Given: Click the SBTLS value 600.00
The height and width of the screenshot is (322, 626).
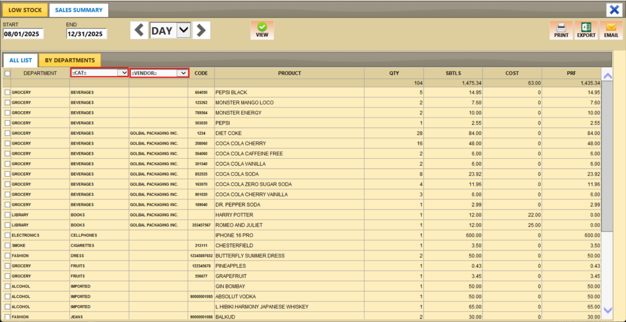Looking at the screenshot, I should (x=453, y=235).
